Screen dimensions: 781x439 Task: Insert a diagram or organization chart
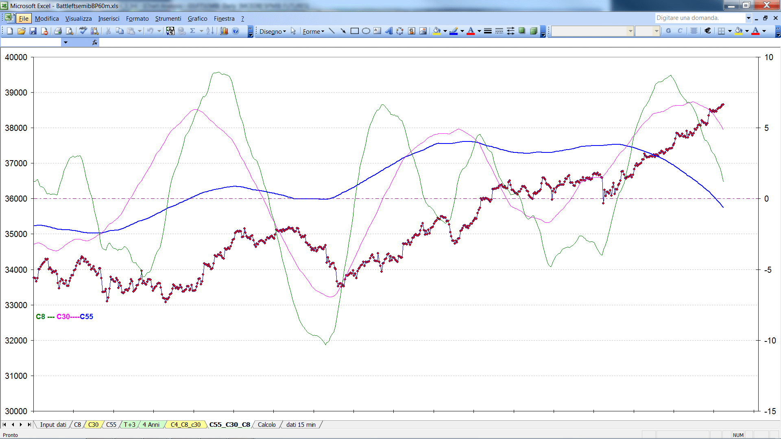click(x=400, y=31)
